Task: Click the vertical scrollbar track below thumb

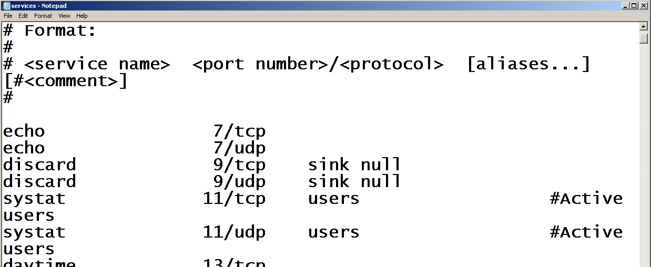Action: 644,156
